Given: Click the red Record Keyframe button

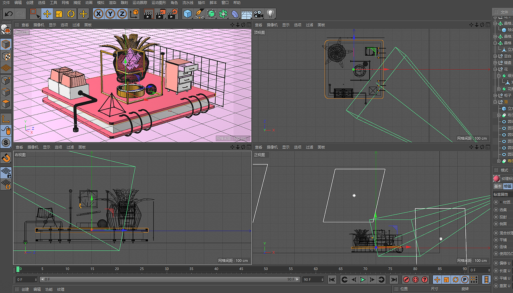Looking at the screenshot, I should pyautogui.click(x=406, y=280).
